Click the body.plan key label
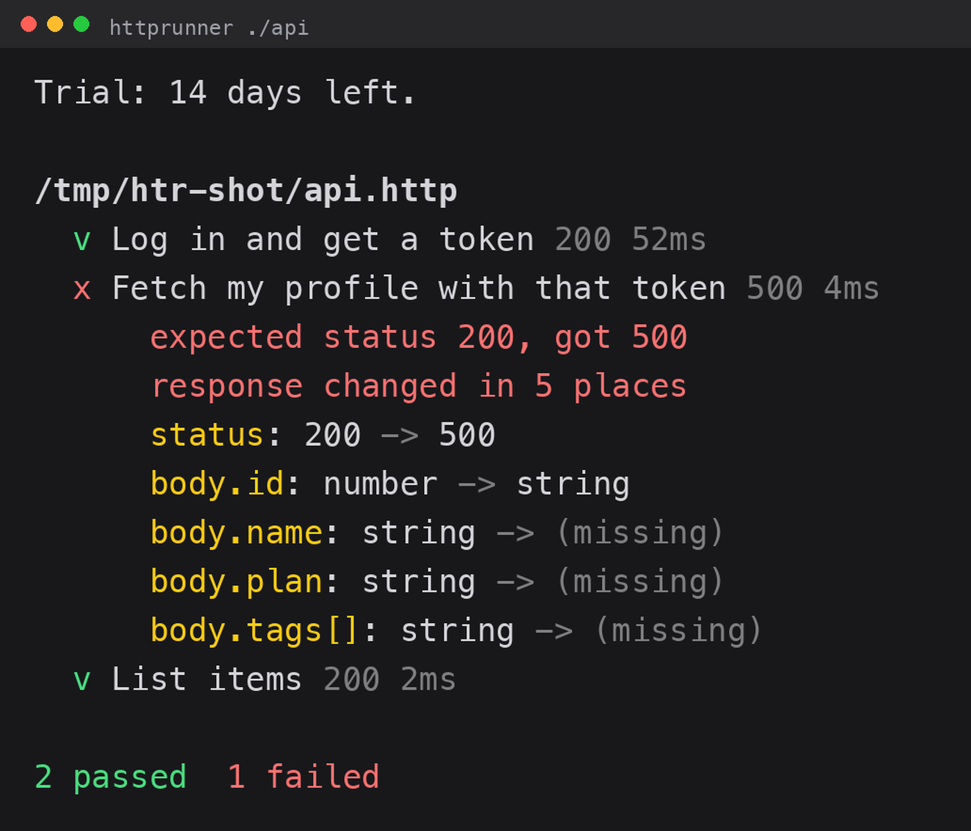Screen dimensions: 971x831 (236, 583)
